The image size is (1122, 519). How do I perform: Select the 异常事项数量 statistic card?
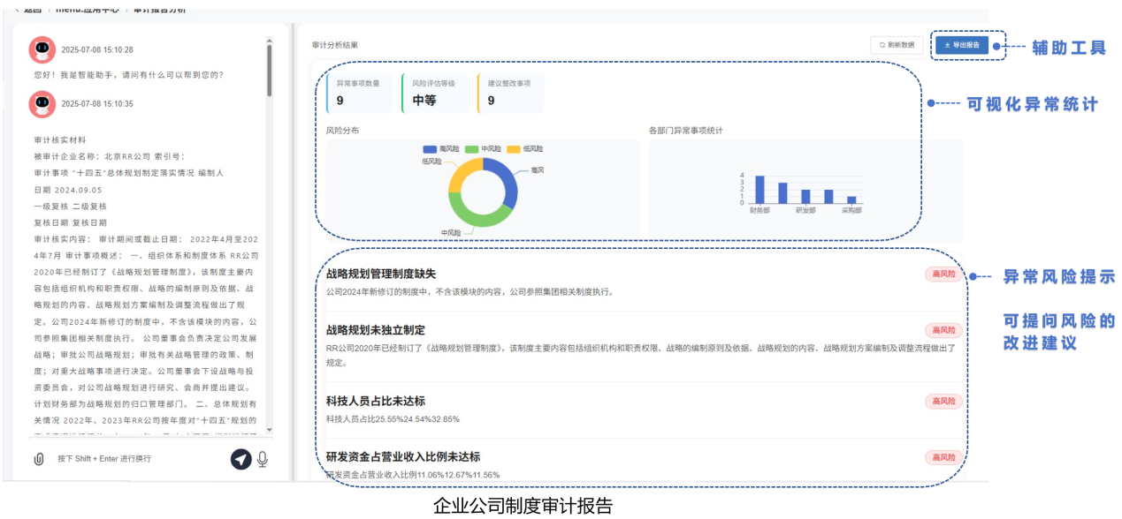point(359,93)
